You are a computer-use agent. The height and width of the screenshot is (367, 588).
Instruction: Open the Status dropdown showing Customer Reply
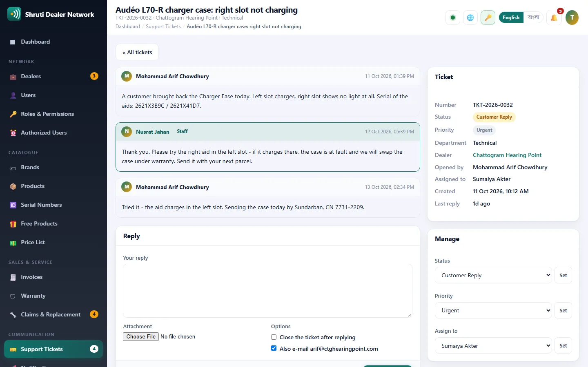tap(493, 275)
